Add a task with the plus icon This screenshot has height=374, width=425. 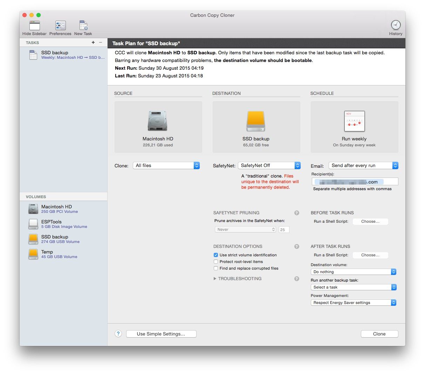93,42
